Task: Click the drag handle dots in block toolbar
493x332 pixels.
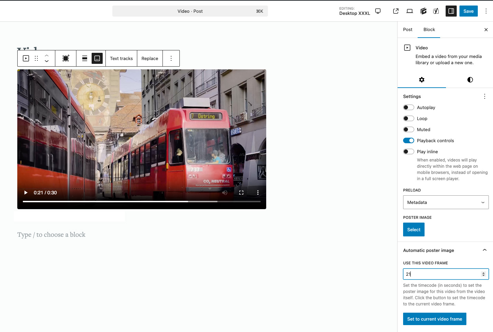Action: click(x=36, y=58)
